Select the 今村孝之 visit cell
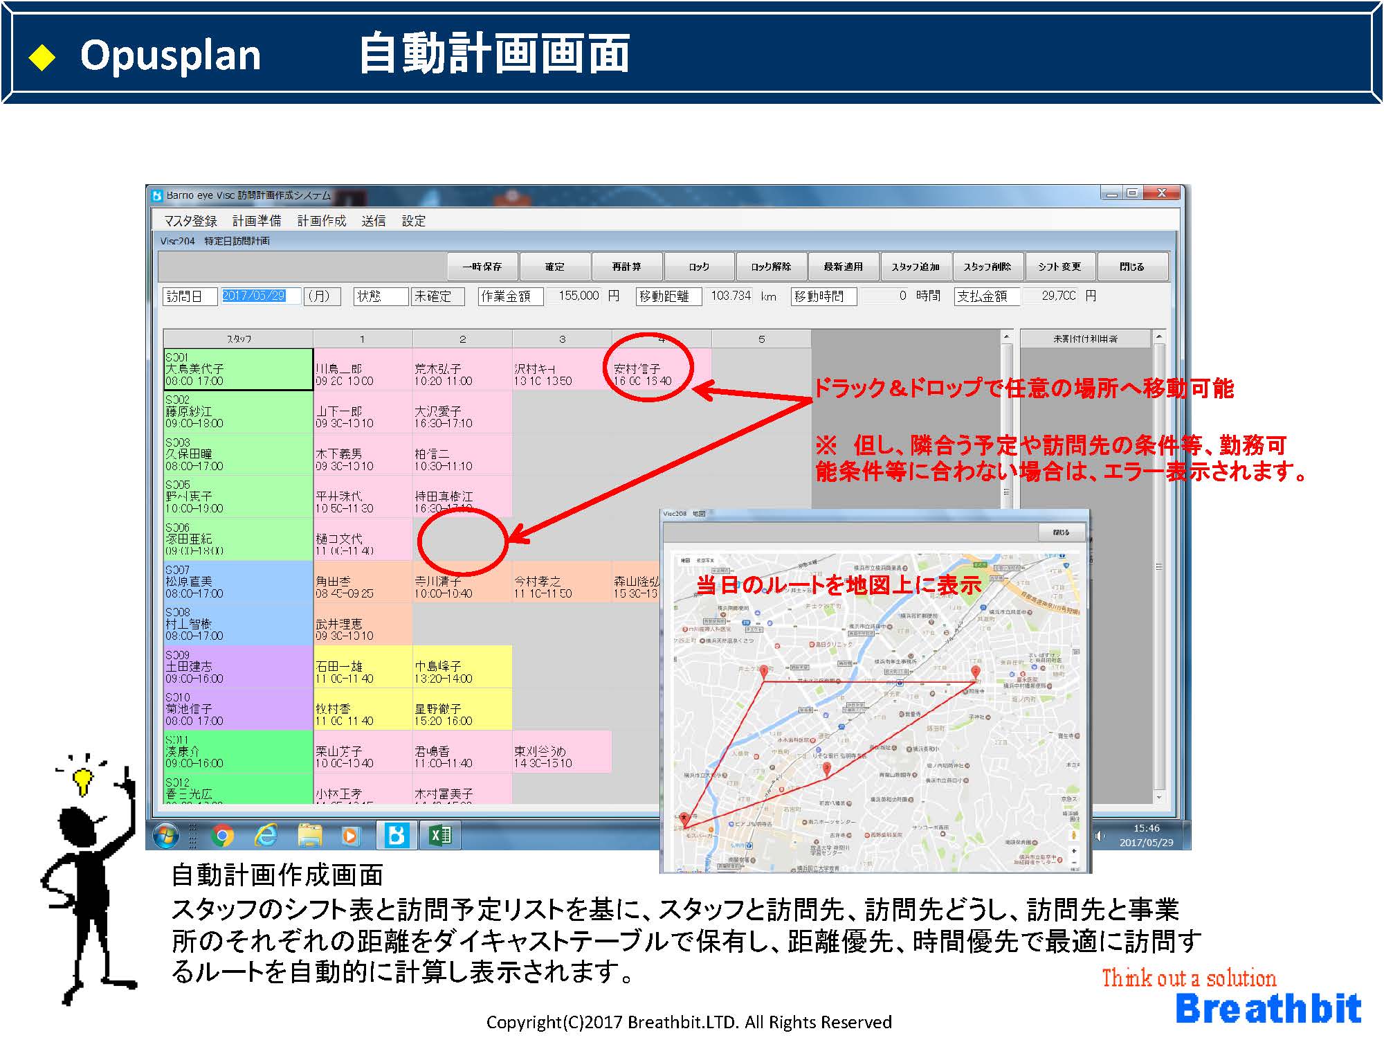The width and height of the screenshot is (1384, 1040). coord(562,582)
